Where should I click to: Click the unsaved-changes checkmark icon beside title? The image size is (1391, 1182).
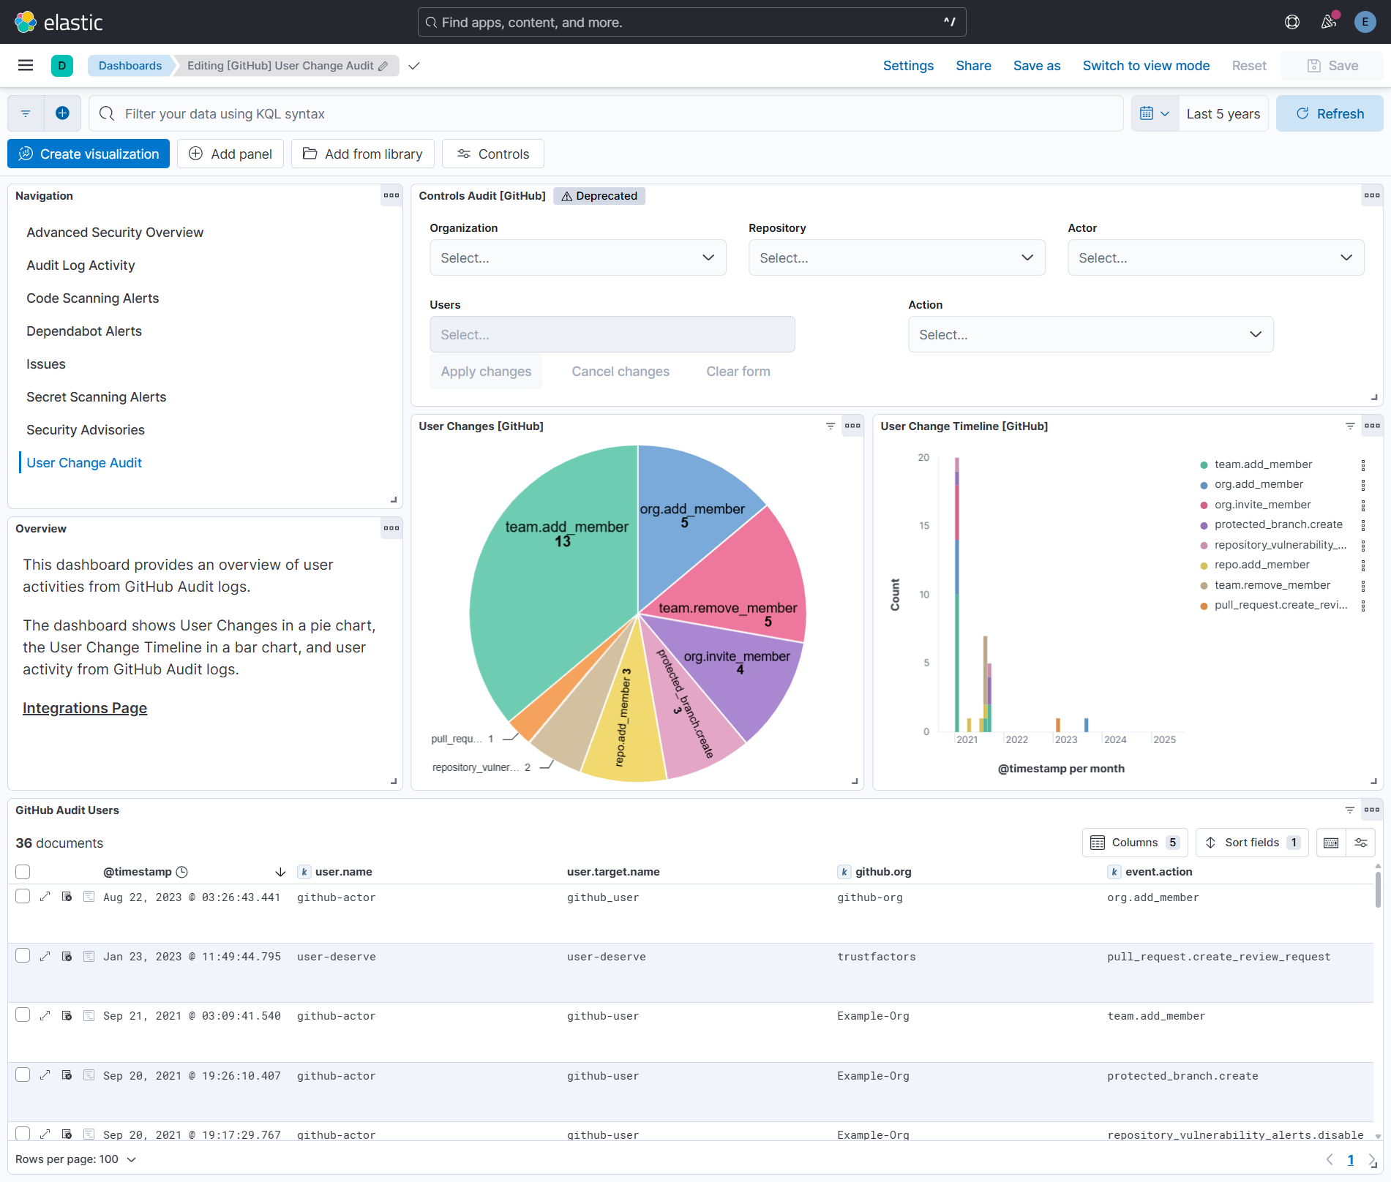414,66
